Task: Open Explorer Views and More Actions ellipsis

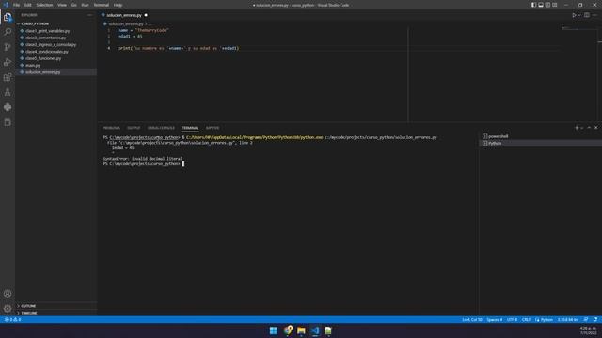Action: coord(90,15)
